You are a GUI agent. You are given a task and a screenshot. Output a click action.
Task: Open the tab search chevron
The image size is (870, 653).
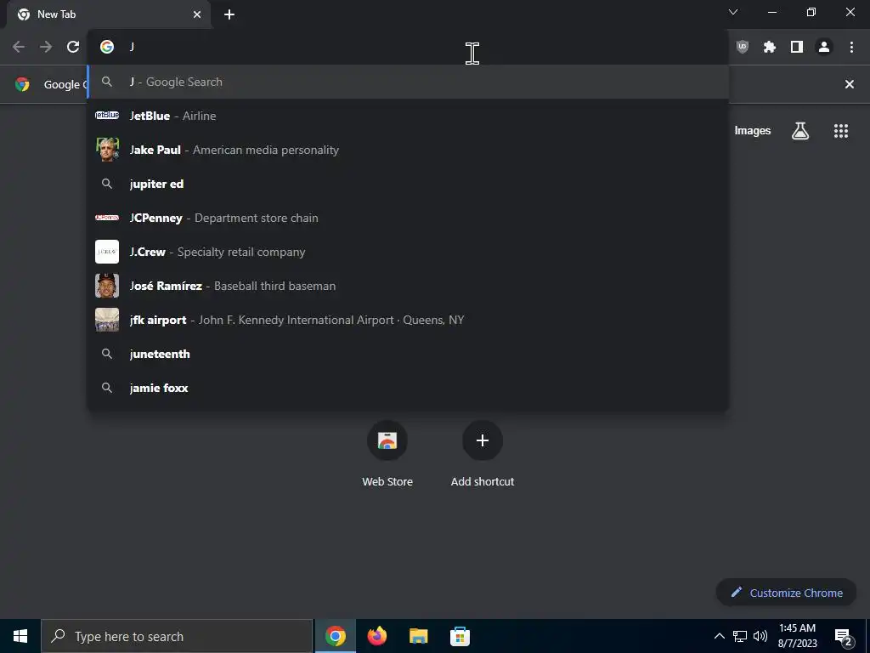[x=733, y=12]
